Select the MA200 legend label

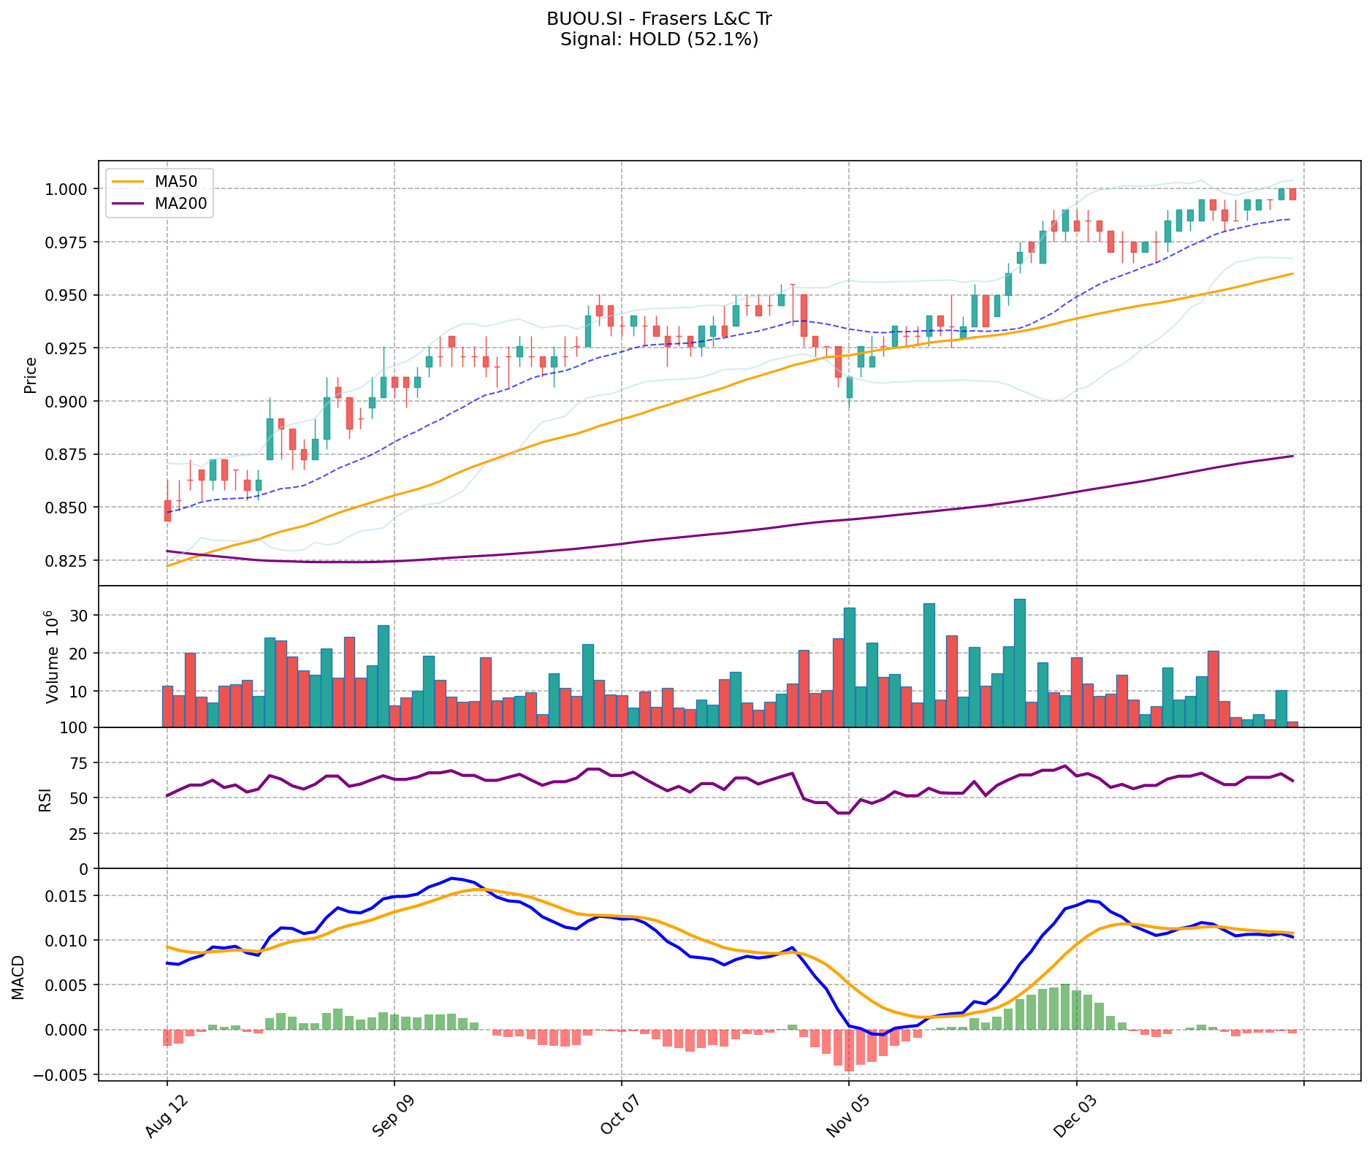[180, 204]
